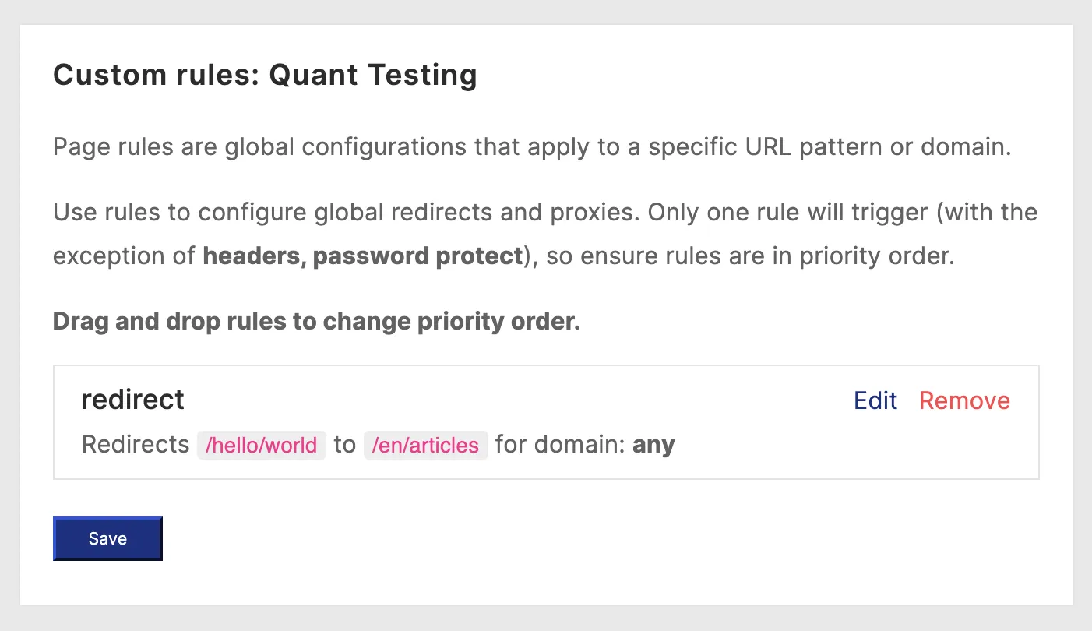Screen dimensions: 1092x631
Task: Click the Save button
Action: [x=107, y=539]
